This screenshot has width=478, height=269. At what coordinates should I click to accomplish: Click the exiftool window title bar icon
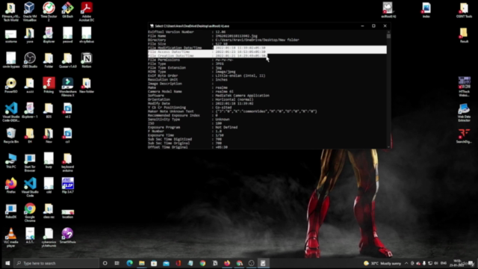152,26
